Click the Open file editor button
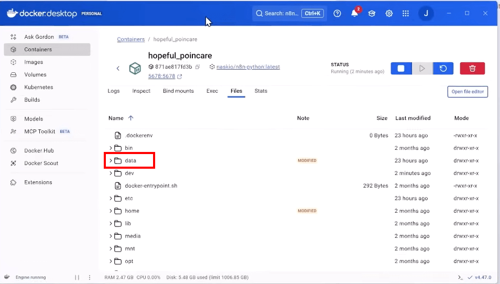 (x=468, y=92)
